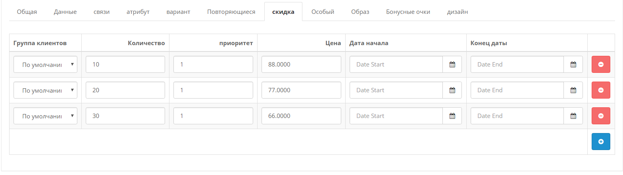Open calendar for first row Date End
The image size is (623, 175).
(573, 65)
